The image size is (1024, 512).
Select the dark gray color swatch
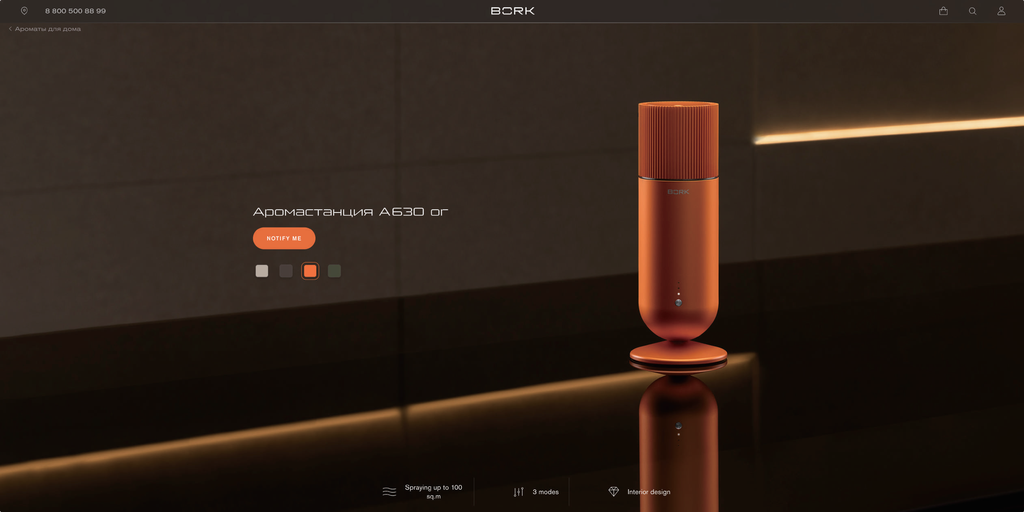(286, 271)
